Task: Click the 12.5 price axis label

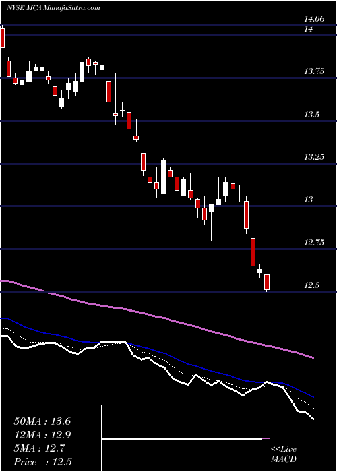Action: point(311,285)
